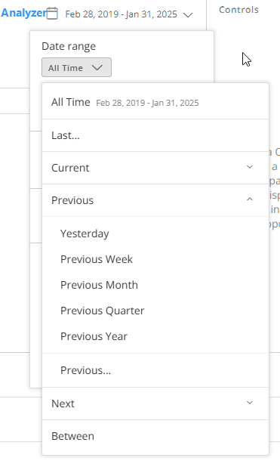280x467 pixels.
Task: Click the Current row label
Action: pos(70,168)
